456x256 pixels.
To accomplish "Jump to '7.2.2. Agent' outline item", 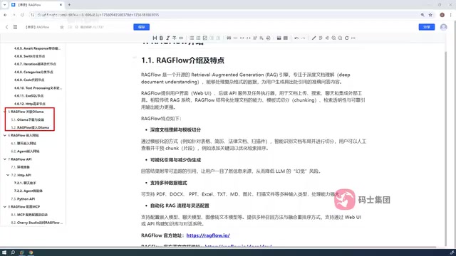I will click(28, 191).
